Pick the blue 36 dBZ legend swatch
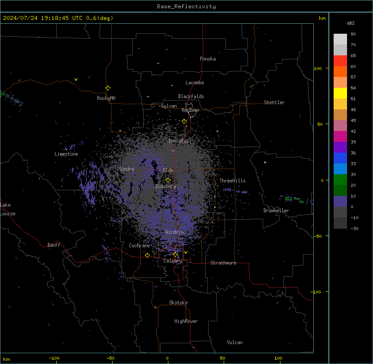This screenshot has width=373, height=364. coord(340,158)
